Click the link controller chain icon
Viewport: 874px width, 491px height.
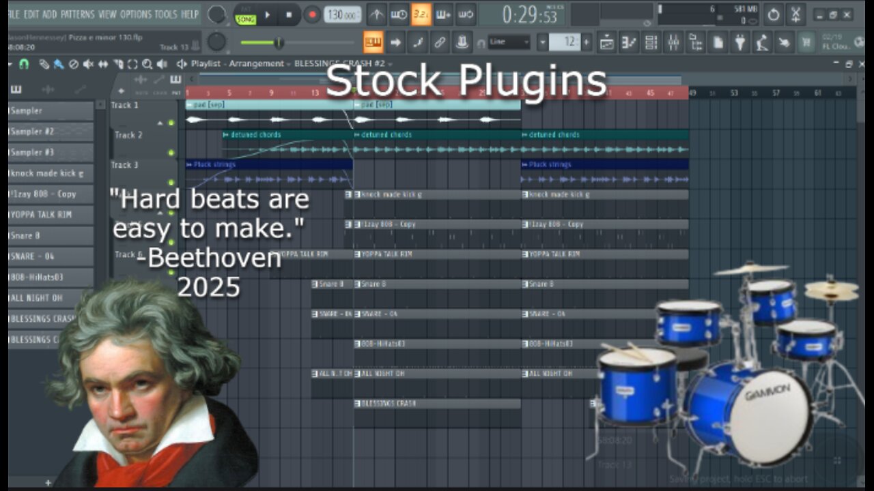[440, 42]
